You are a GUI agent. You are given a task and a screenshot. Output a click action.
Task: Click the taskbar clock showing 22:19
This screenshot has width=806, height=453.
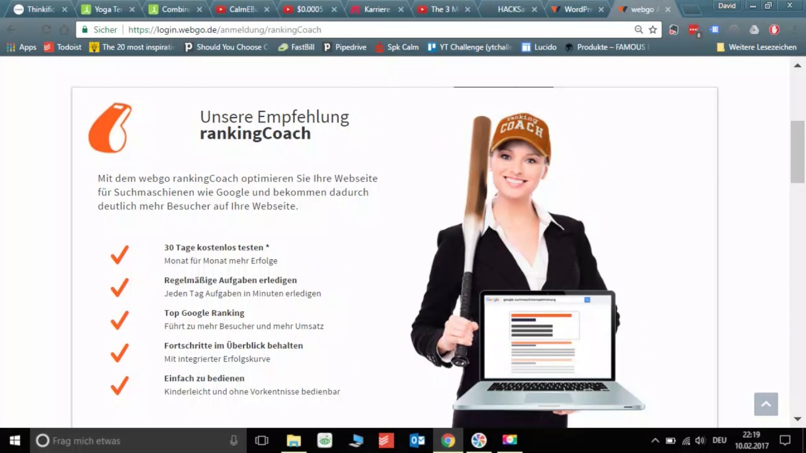(x=751, y=440)
